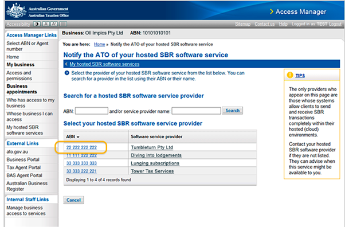The height and width of the screenshot is (227, 345).
Task: Click the External Links heading
Action: pyautogui.click(x=22, y=143)
